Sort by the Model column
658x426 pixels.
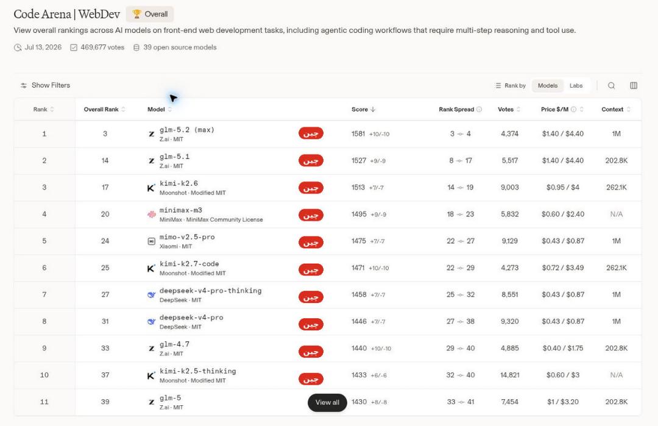tap(160, 109)
